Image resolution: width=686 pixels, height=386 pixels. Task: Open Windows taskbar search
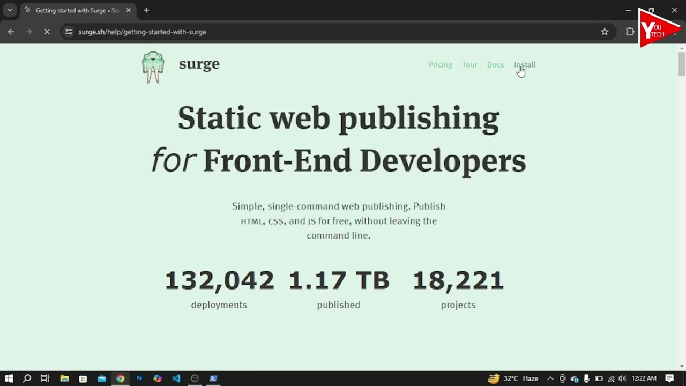[27, 378]
